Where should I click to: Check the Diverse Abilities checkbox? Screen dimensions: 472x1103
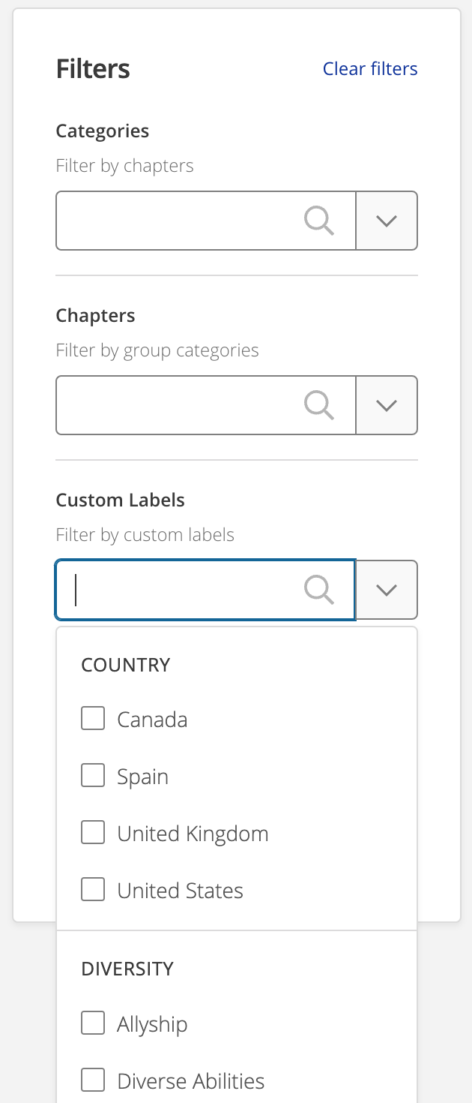[x=93, y=1080]
